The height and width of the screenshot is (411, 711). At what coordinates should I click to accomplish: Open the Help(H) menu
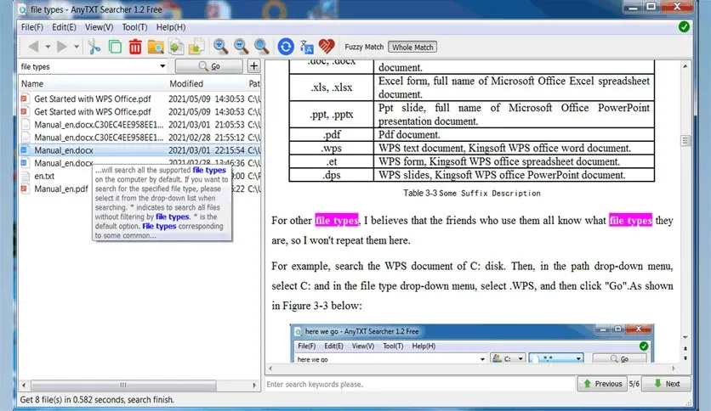point(171,27)
